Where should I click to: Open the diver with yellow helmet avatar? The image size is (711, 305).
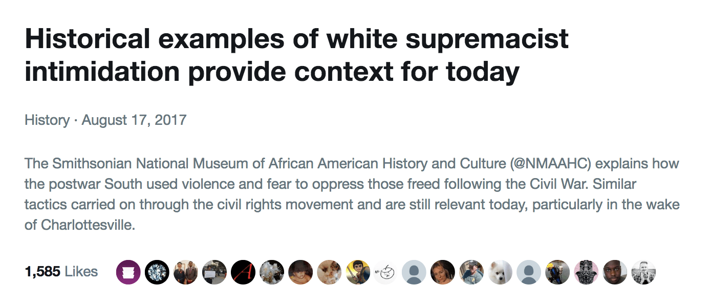pyautogui.click(x=557, y=272)
